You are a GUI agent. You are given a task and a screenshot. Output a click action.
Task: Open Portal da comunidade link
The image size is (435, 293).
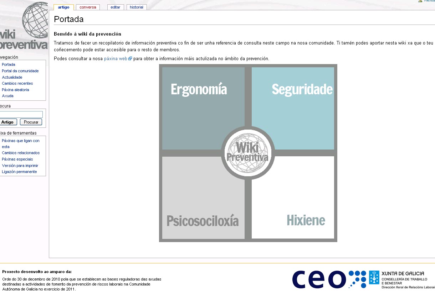[20, 71]
